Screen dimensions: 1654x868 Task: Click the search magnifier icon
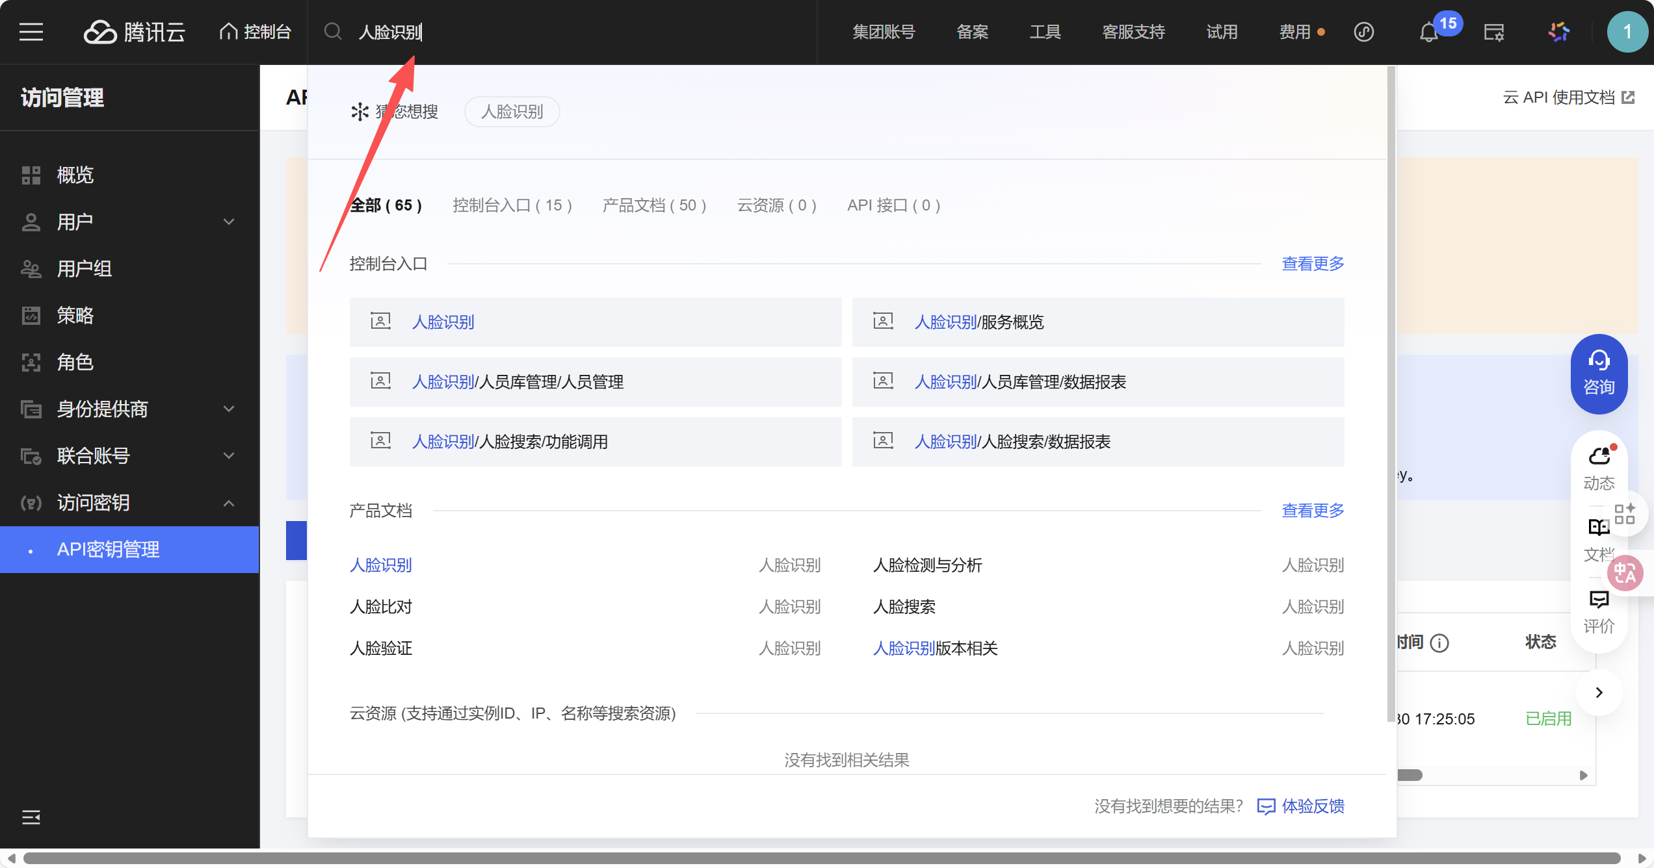pos(333,31)
